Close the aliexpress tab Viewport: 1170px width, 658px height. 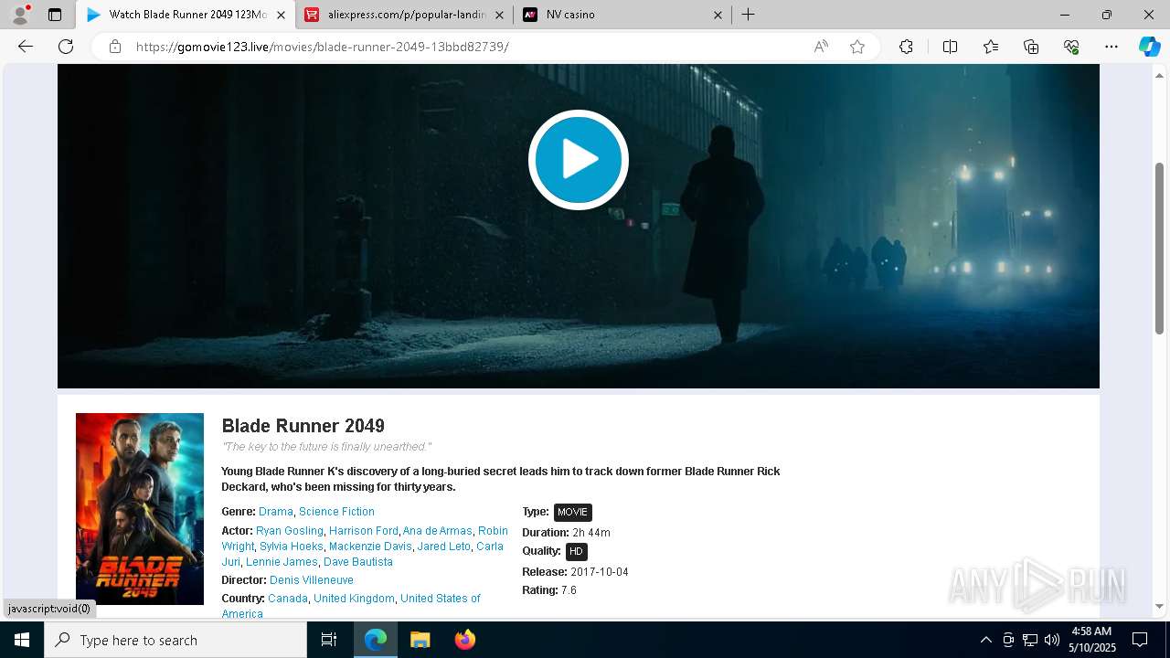(499, 15)
